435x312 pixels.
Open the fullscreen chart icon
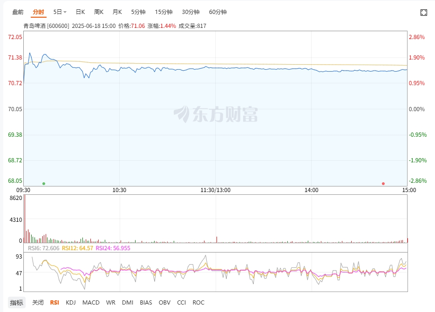424,13
